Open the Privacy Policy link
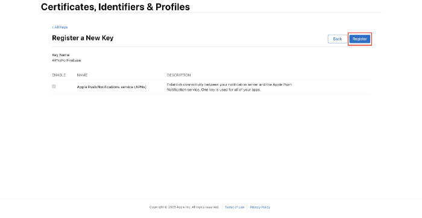Image resolution: width=422 pixels, height=218 pixels. click(260, 207)
